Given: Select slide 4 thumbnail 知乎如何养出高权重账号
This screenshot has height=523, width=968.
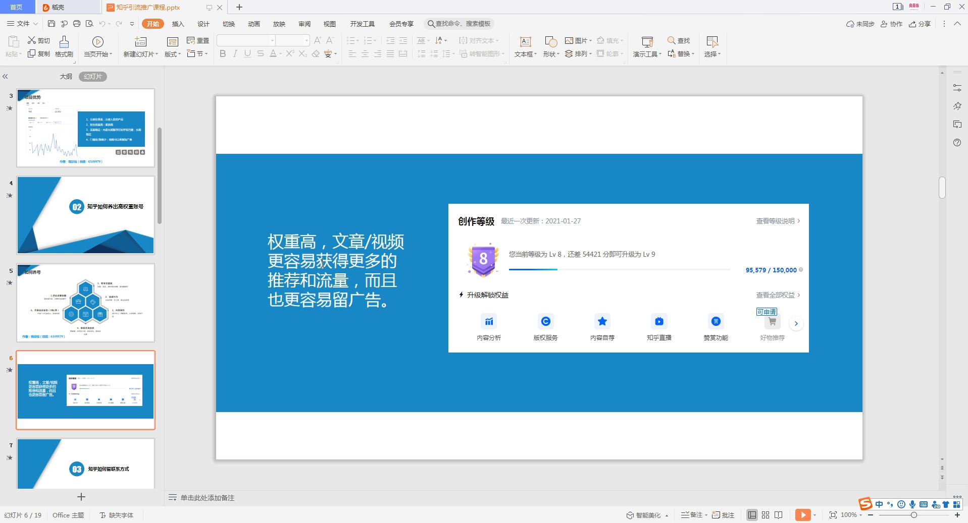Looking at the screenshot, I should (85, 215).
